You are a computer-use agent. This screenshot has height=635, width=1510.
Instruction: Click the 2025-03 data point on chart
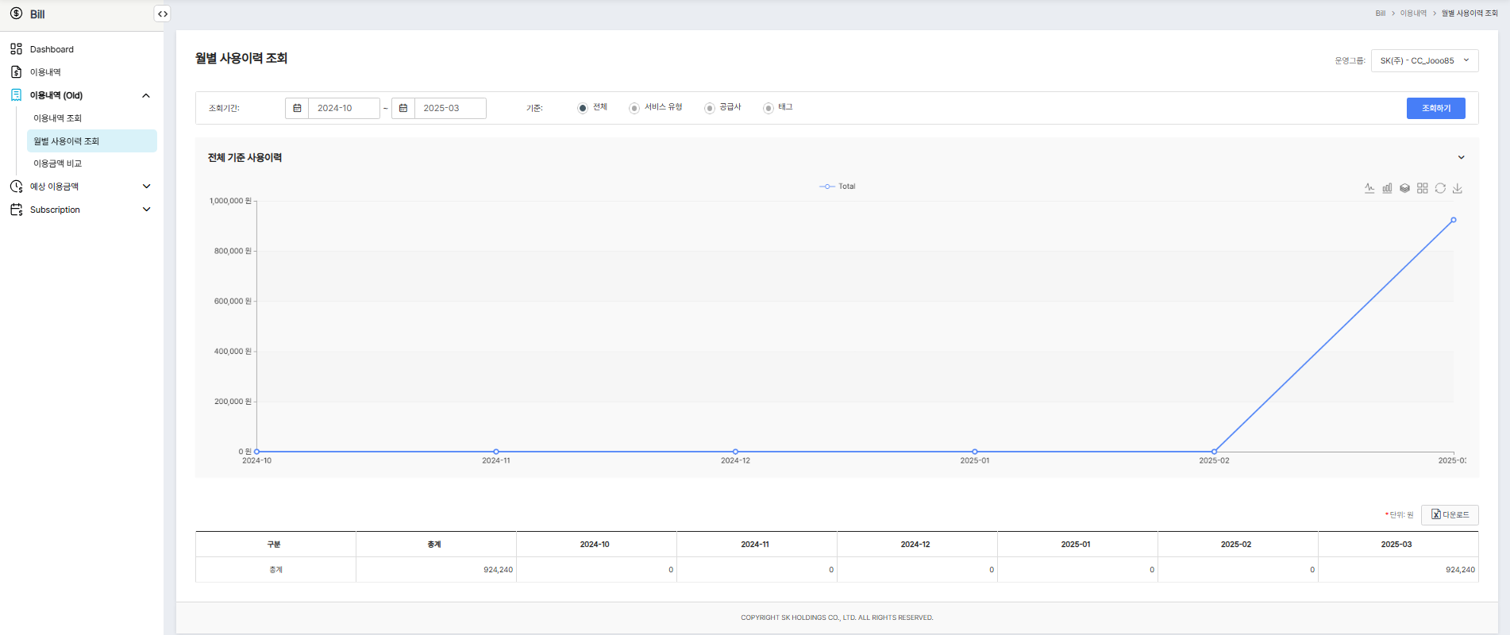pyautogui.click(x=1454, y=220)
